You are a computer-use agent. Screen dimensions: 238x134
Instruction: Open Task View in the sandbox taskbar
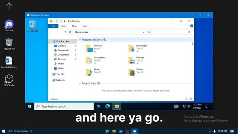coord(98,106)
